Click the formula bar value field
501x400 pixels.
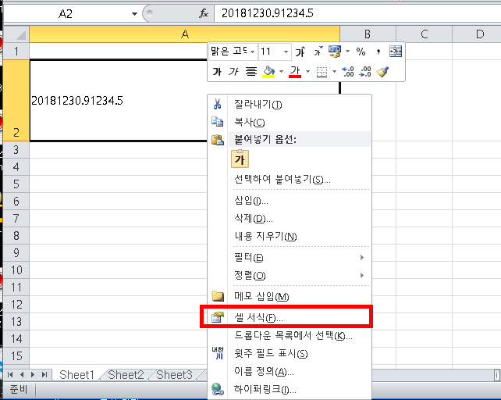(x=357, y=13)
